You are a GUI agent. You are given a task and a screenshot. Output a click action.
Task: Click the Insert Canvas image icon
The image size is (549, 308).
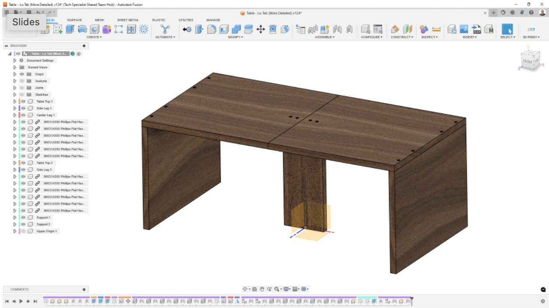pos(464,29)
